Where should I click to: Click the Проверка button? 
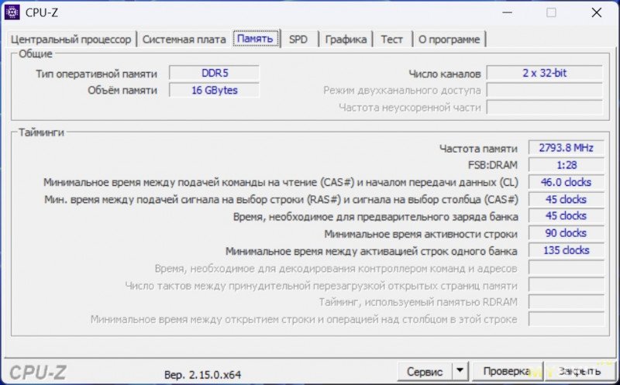505,372
